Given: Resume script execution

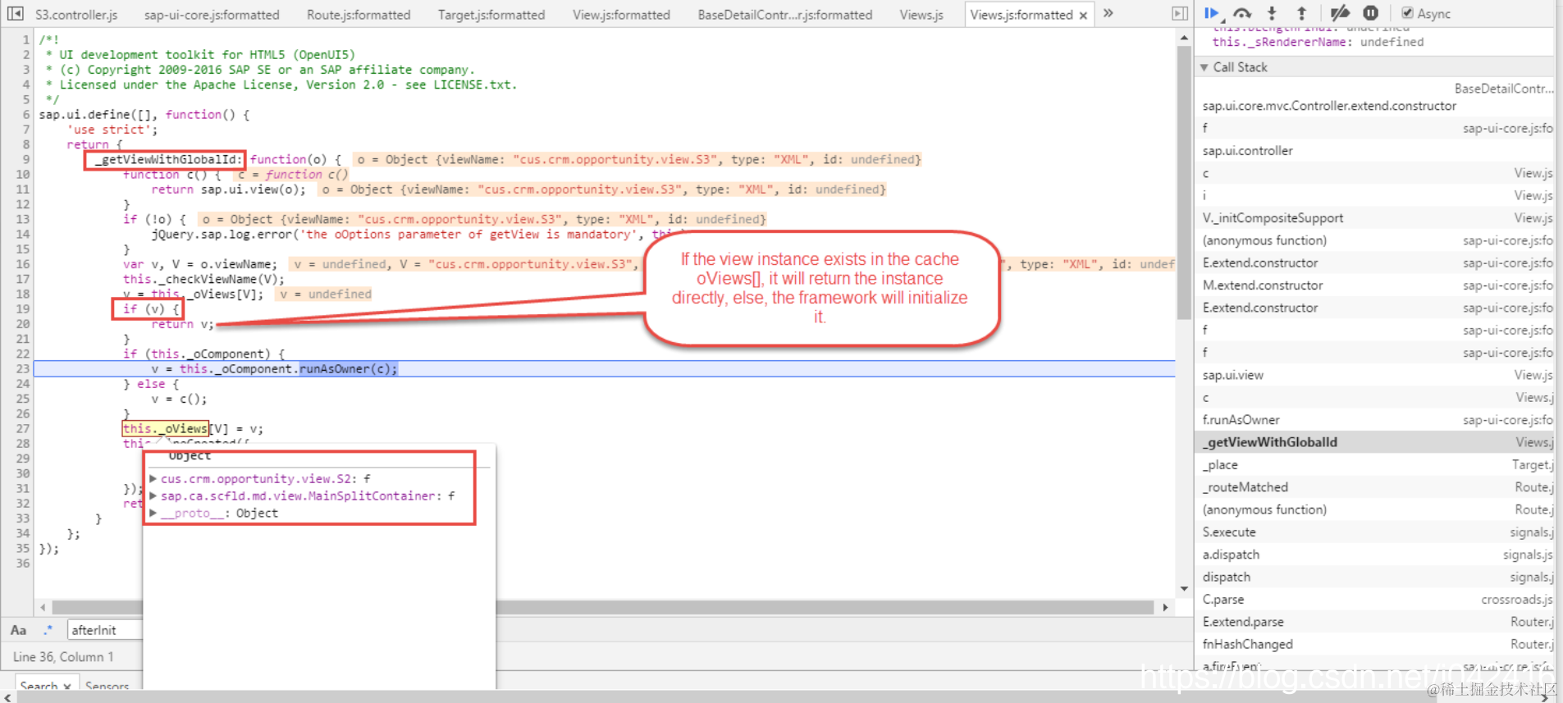Looking at the screenshot, I should pyautogui.click(x=1212, y=13).
